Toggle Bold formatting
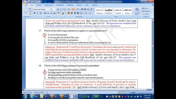Viewport: 176px width, 99px height. [35, 13]
